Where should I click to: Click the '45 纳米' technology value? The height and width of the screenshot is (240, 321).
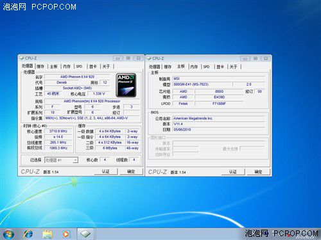point(53,93)
